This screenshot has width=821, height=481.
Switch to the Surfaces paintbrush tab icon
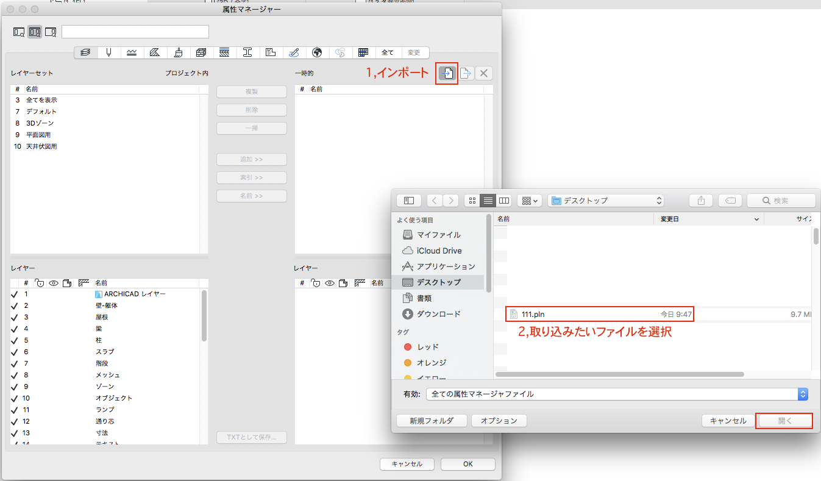(x=178, y=52)
